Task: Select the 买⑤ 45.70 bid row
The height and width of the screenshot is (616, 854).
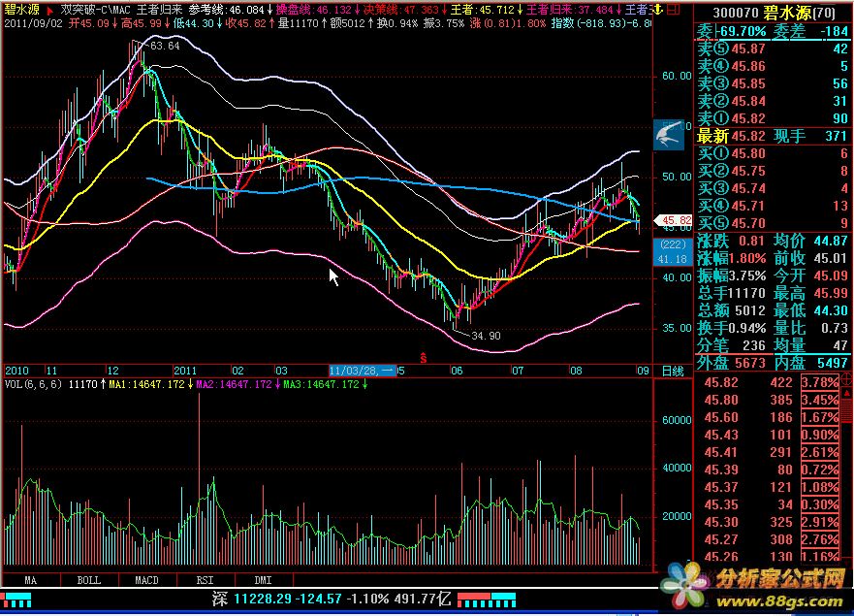Action: pyautogui.click(x=773, y=223)
